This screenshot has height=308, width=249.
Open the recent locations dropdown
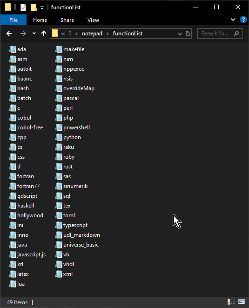click(x=34, y=33)
